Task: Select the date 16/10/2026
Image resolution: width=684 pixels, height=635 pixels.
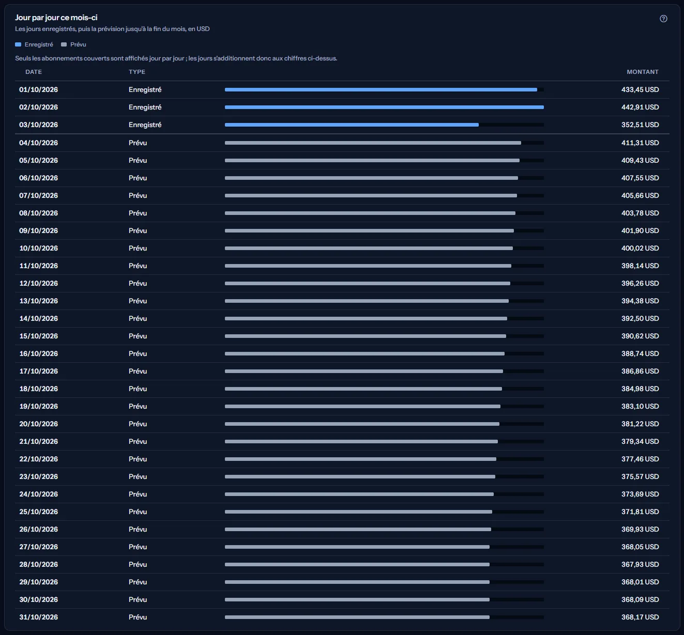Action: tap(39, 353)
